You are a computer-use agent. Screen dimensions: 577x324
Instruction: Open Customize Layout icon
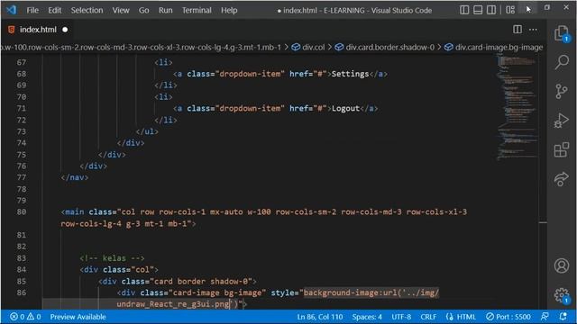510,10
